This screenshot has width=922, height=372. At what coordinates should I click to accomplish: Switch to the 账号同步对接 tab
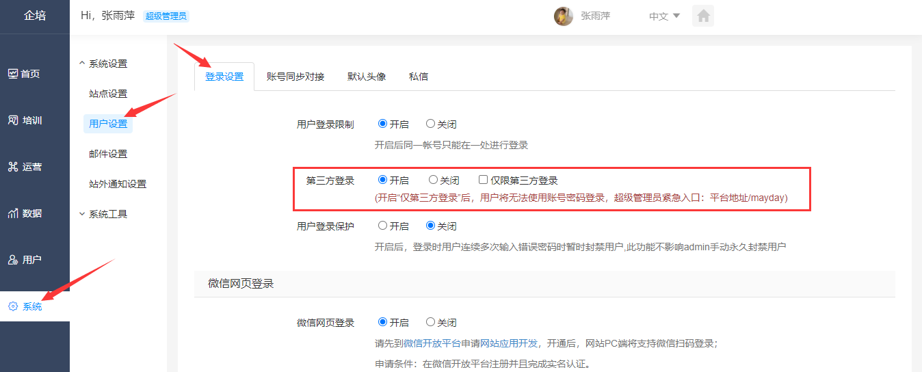pyautogui.click(x=295, y=77)
